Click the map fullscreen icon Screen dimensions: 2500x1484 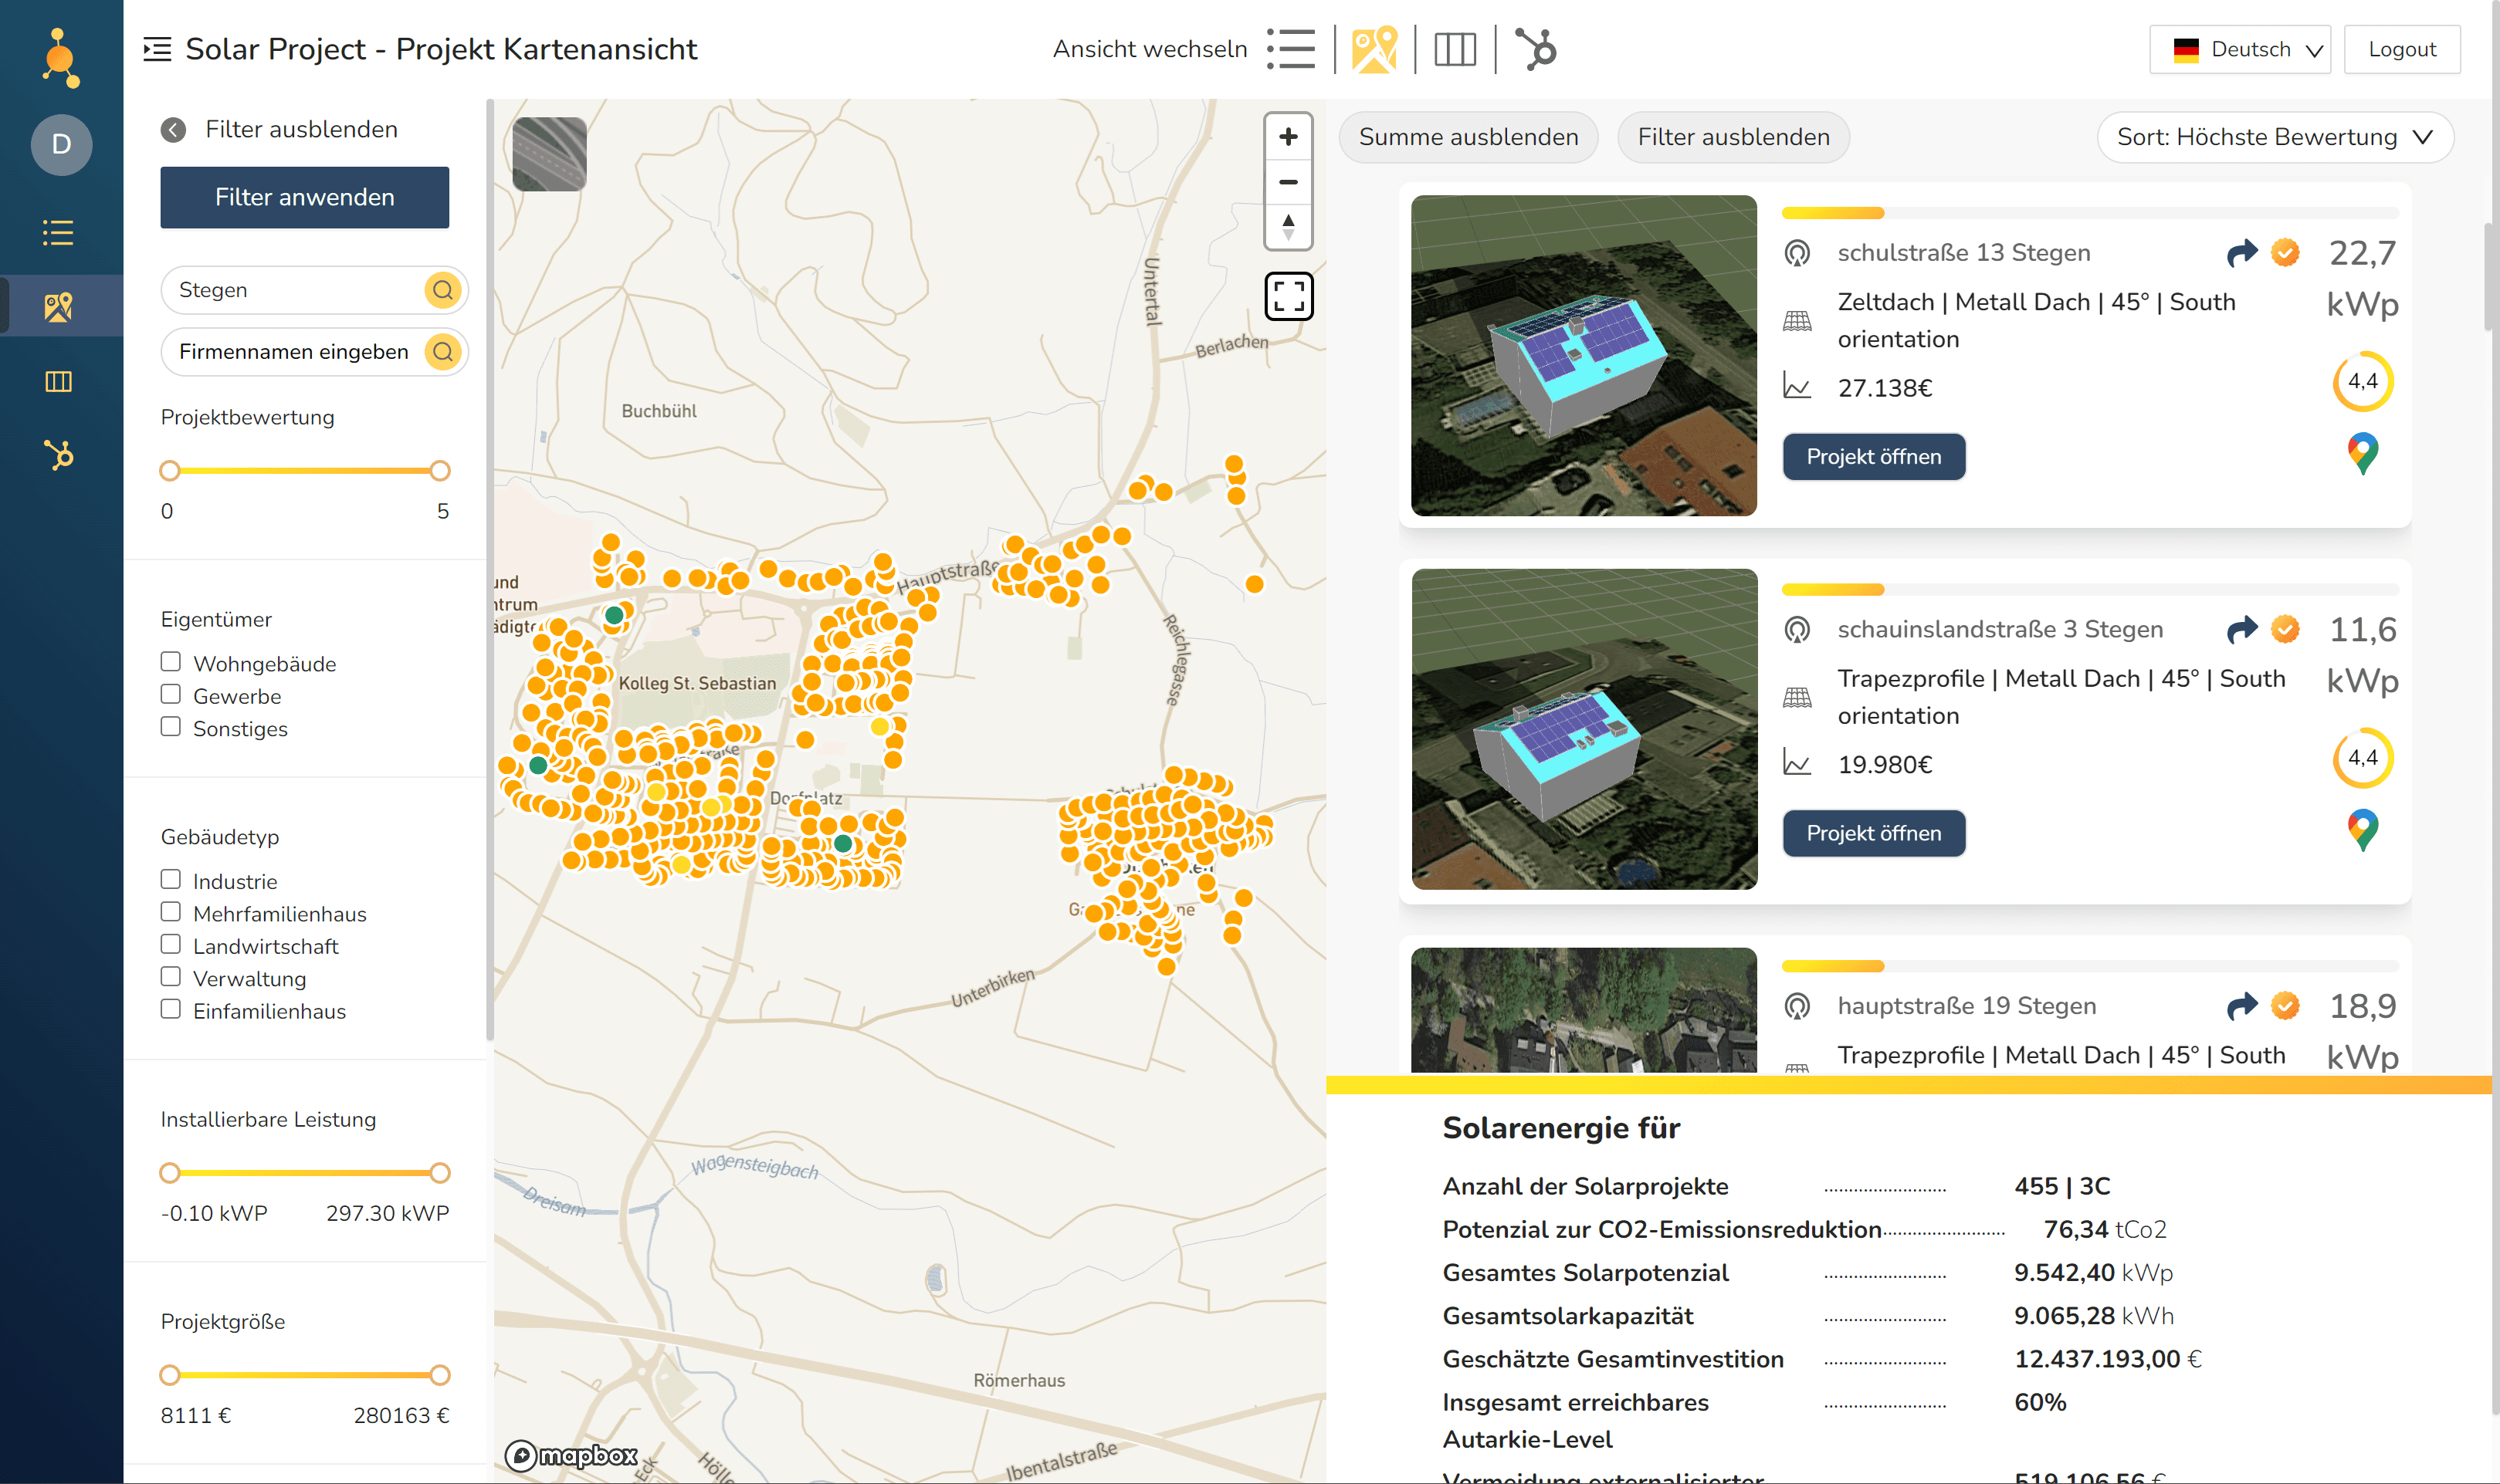click(x=1289, y=296)
